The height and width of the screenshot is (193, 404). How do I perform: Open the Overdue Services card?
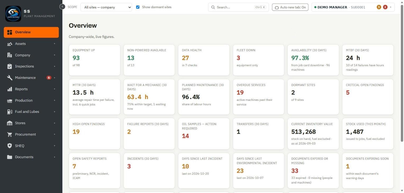(x=259, y=97)
